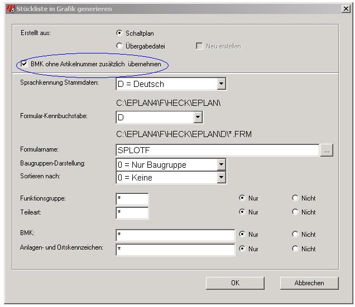
Task: Tick the Neu erstellen checkbox
Action: (x=199, y=46)
